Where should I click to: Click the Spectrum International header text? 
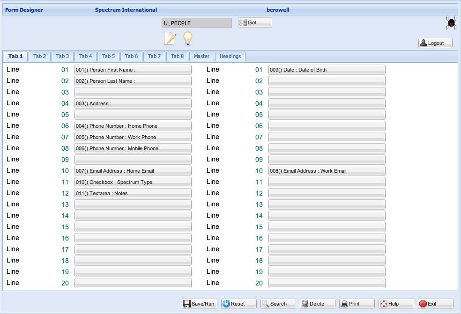point(126,10)
